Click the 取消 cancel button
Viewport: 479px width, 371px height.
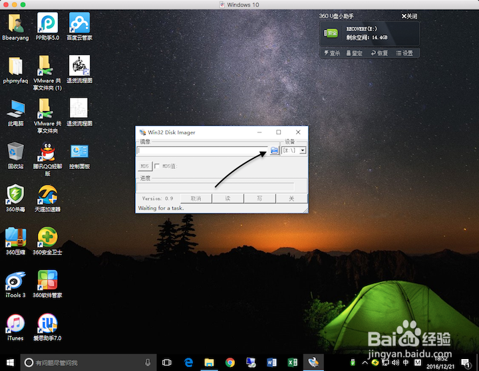click(x=196, y=199)
